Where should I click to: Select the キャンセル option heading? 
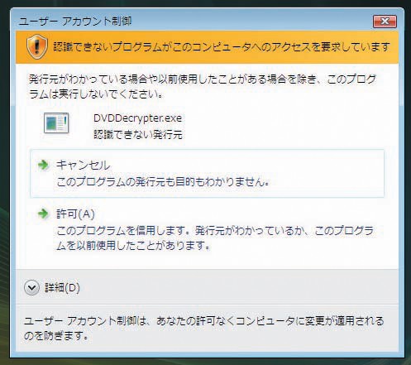tap(84, 166)
